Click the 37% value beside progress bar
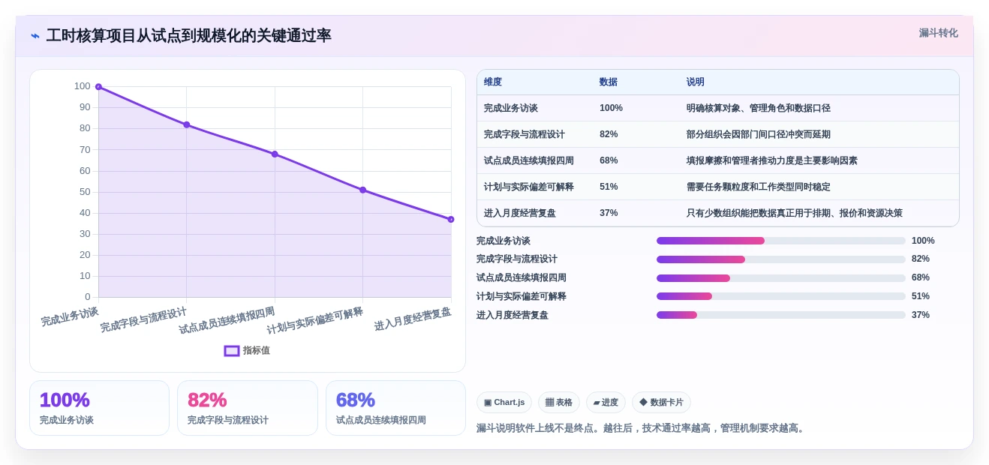 (x=921, y=315)
